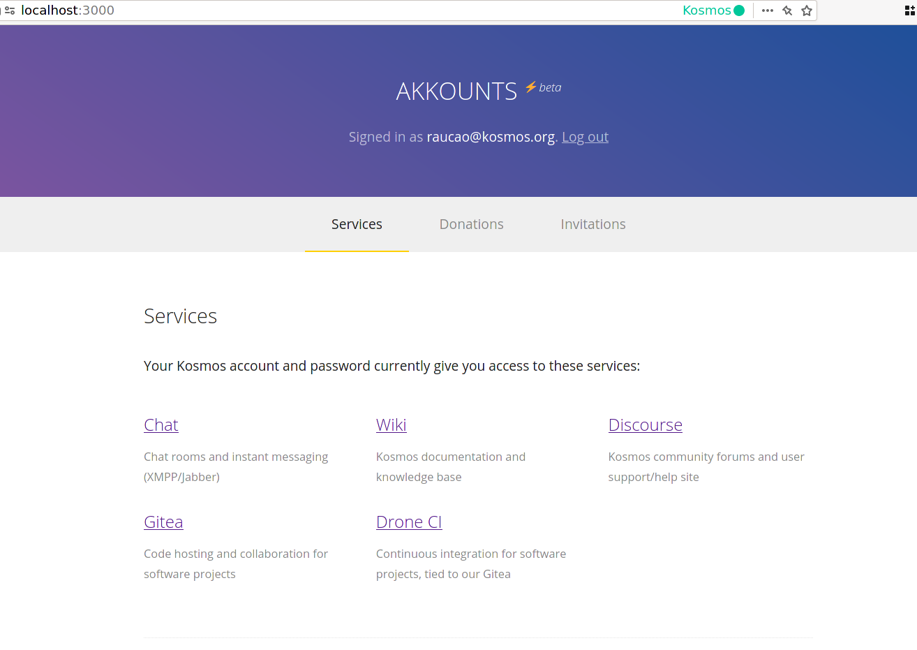Viewport: 917px width, 650px height.
Task: Click the green Kosmos status indicator
Action: (x=739, y=10)
